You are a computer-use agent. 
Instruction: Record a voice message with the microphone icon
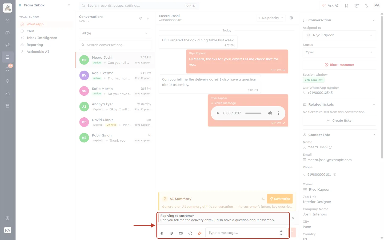click(162, 233)
